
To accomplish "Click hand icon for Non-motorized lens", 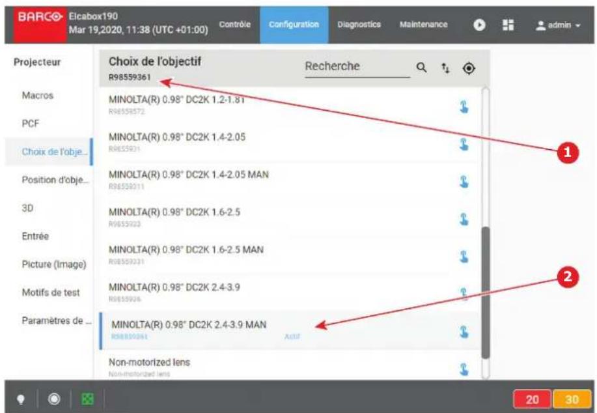I will (464, 369).
